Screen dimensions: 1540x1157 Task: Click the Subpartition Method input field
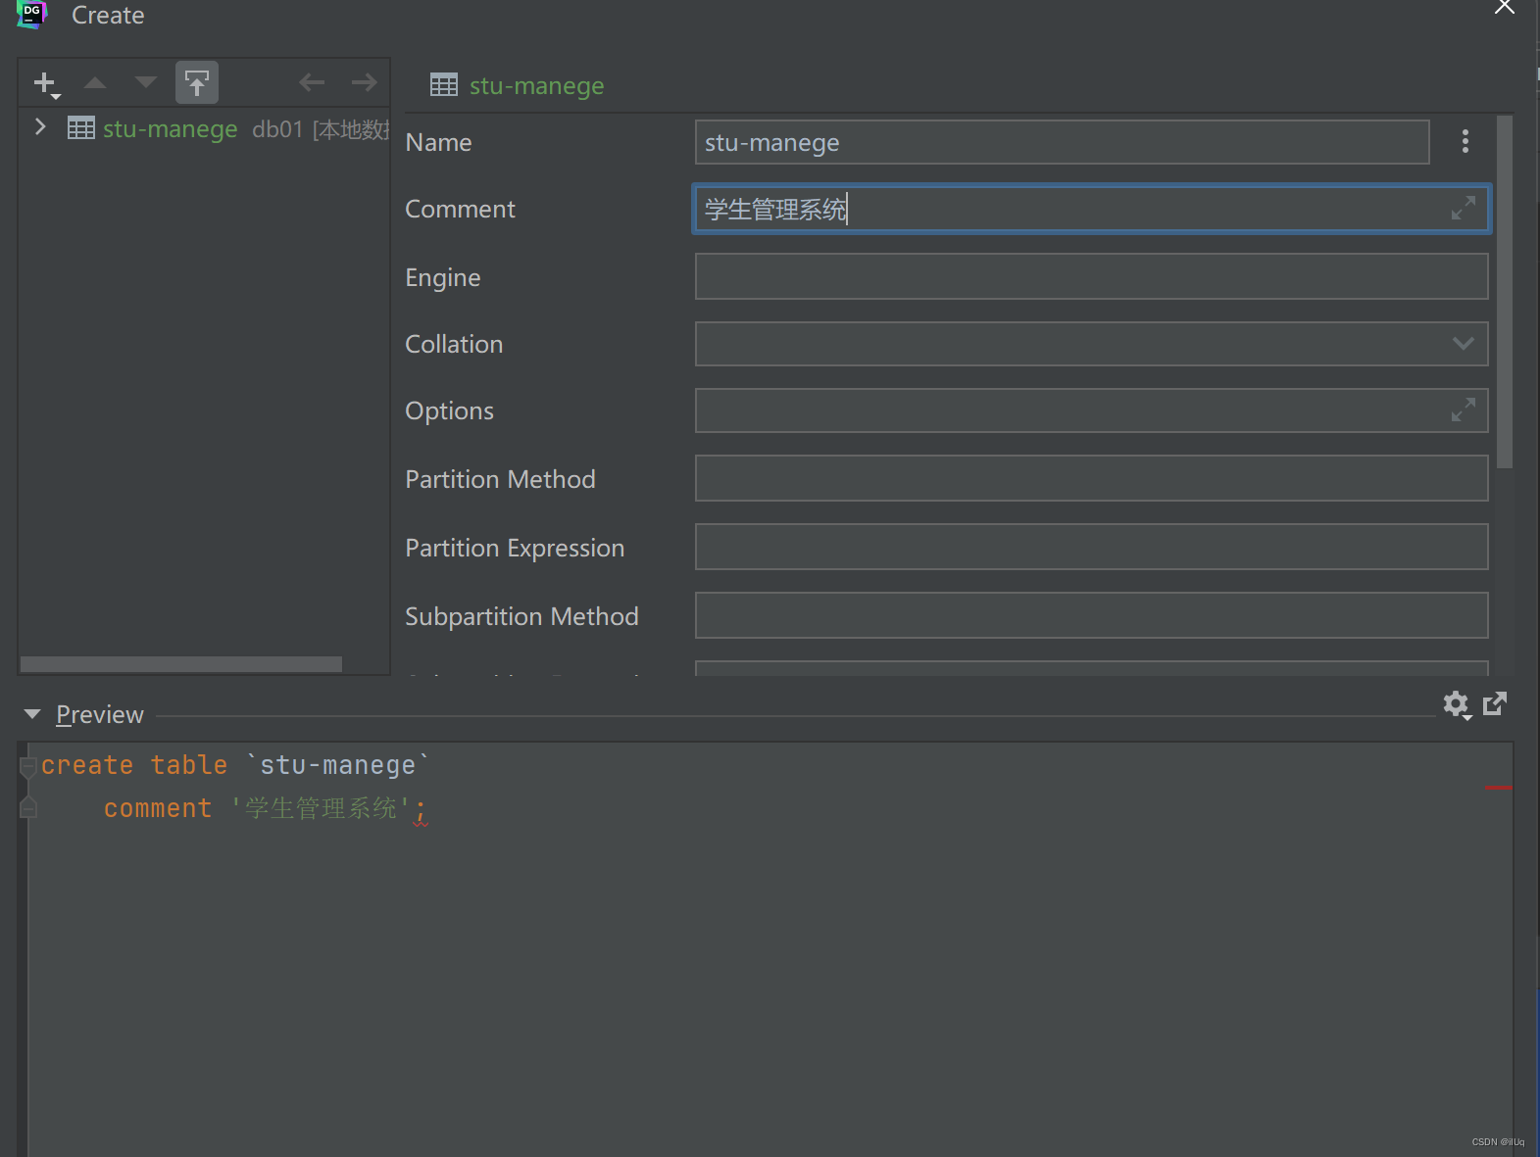[x=1091, y=615]
